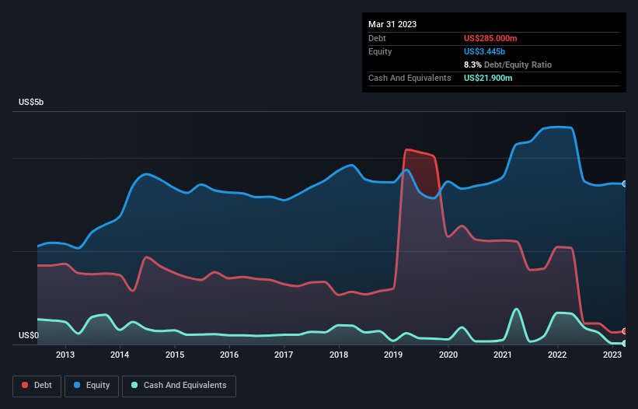Click the 2020 x-axis label
The height and width of the screenshot is (409, 638).
pyautogui.click(x=448, y=355)
